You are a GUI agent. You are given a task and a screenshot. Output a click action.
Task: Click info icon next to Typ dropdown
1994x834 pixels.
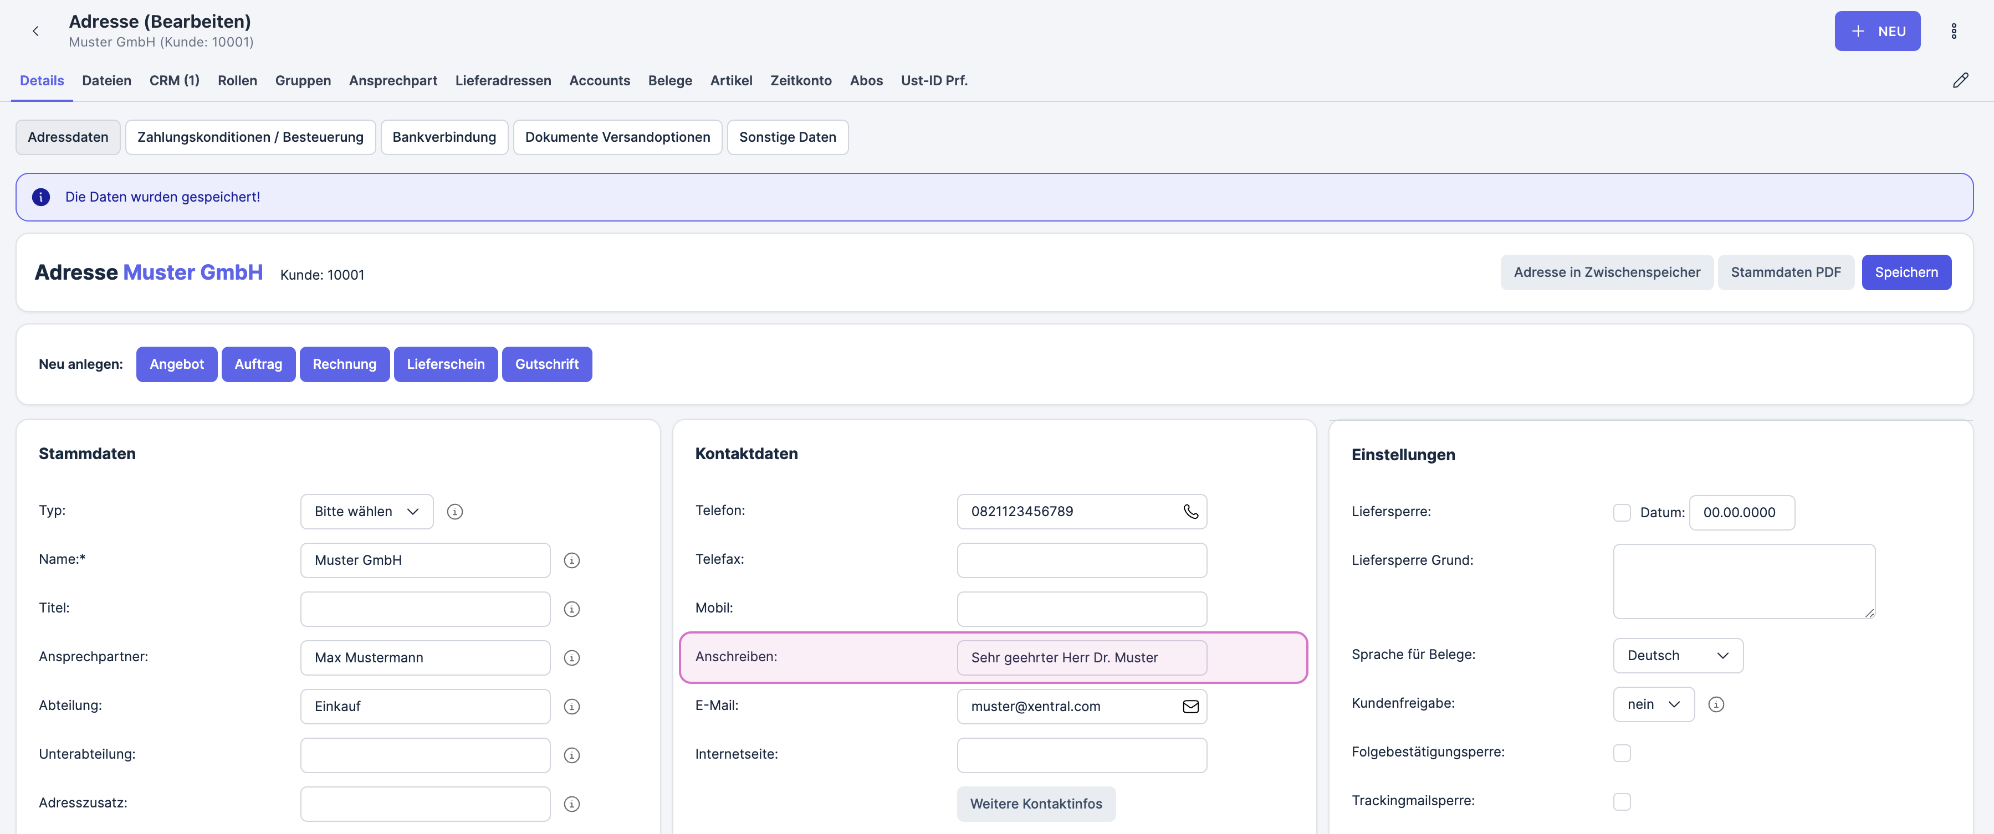(455, 511)
